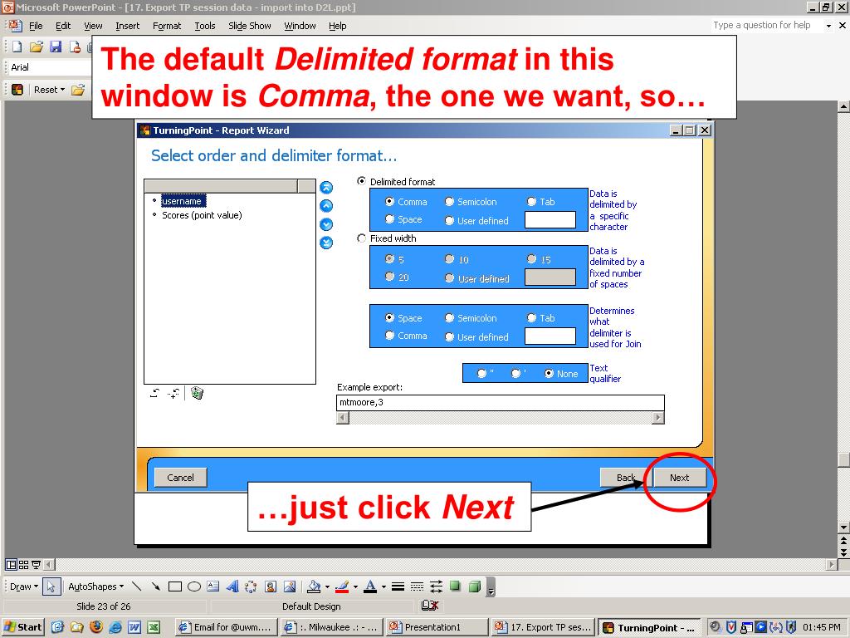Open the Tools menu

205,26
